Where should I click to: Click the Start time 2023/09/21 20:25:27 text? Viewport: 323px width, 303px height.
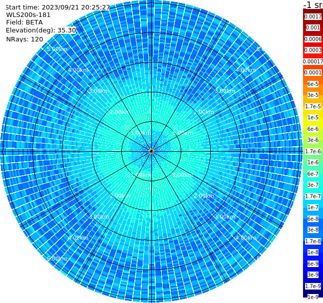click(57, 7)
